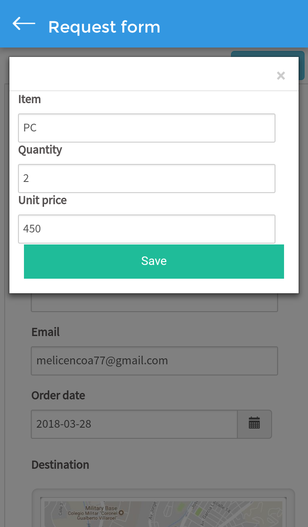The width and height of the screenshot is (308, 527).
Task: Click the Email label text
Action: pyautogui.click(x=45, y=332)
